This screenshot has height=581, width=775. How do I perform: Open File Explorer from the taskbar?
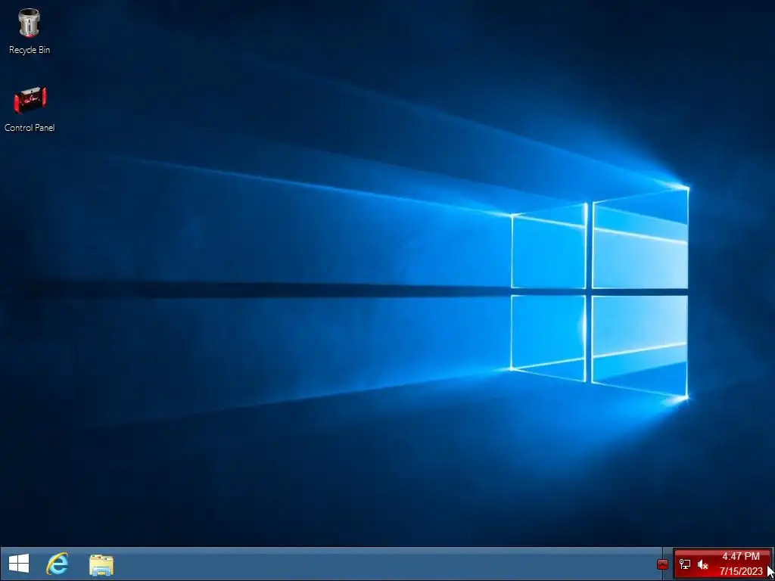tap(101, 564)
